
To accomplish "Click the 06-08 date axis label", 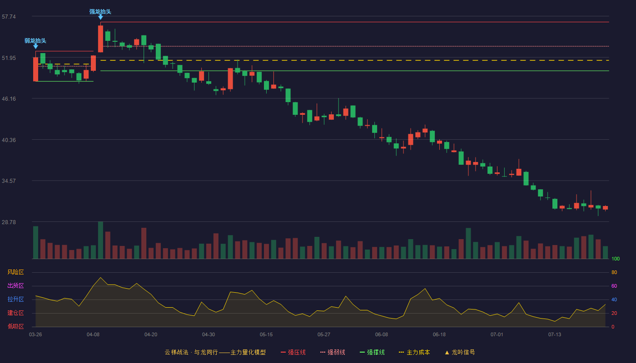I will coord(382,334).
